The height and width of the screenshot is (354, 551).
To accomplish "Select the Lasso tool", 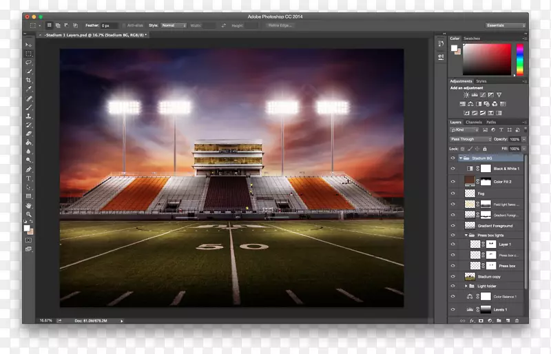I will tap(28, 62).
